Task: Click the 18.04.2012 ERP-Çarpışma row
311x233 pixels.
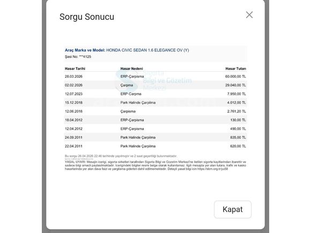Action: click(x=155, y=120)
